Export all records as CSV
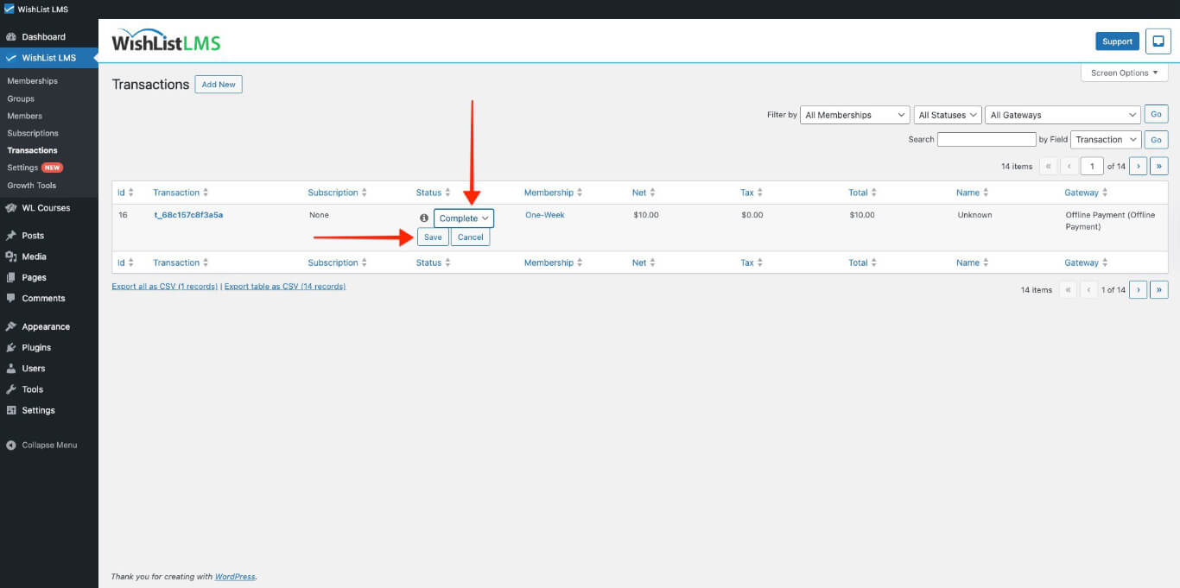 [x=167, y=286]
